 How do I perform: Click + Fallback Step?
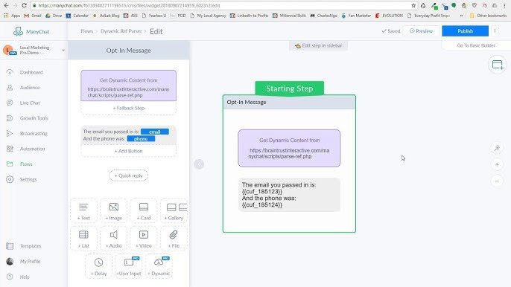click(128, 108)
